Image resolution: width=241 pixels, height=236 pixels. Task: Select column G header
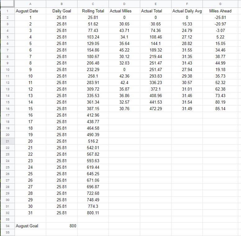click(x=220, y=4)
